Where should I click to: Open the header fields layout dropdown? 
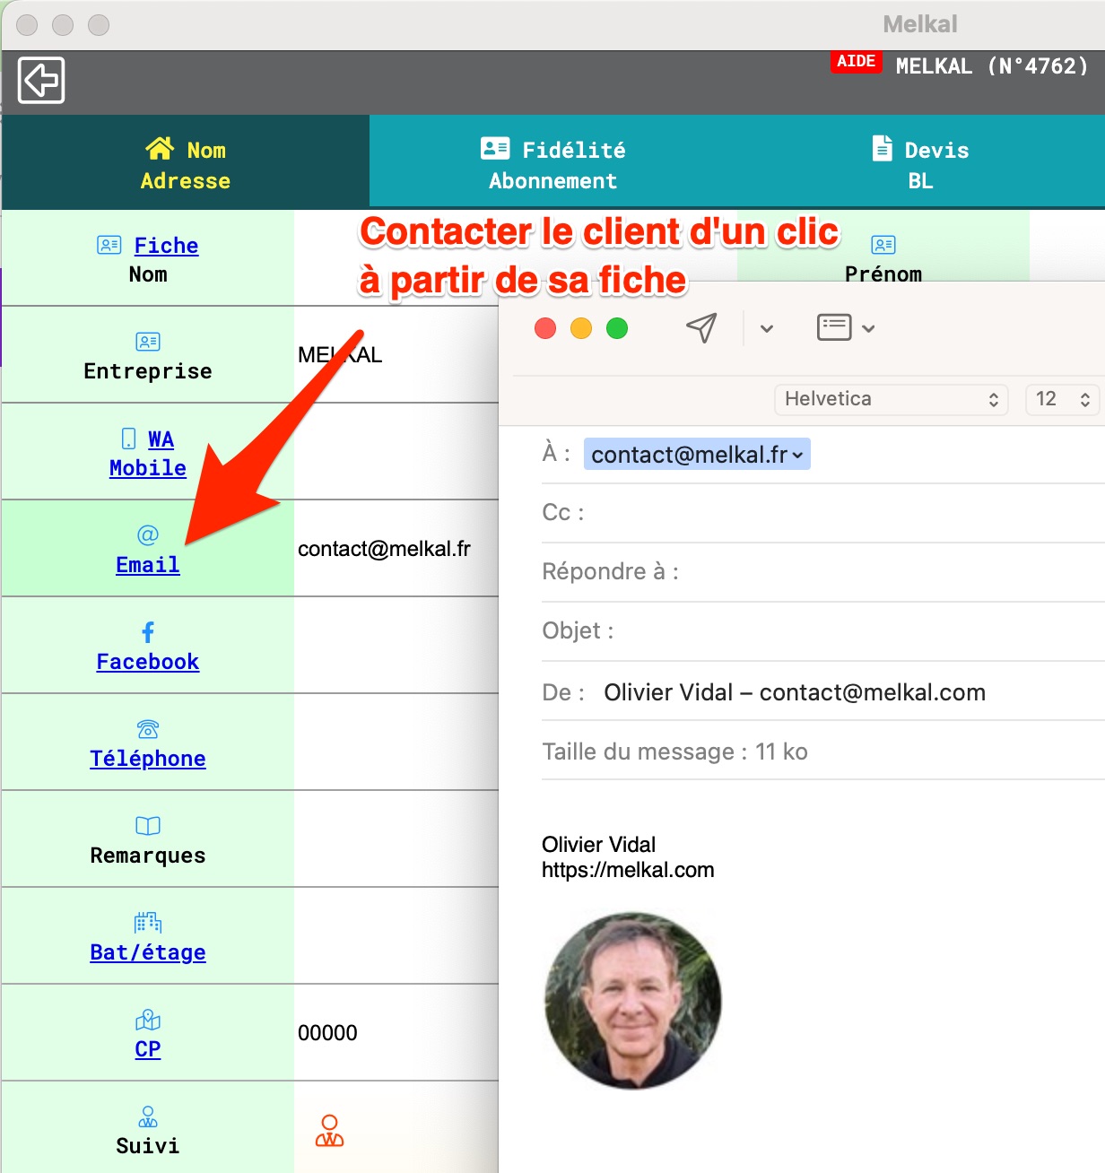(845, 328)
